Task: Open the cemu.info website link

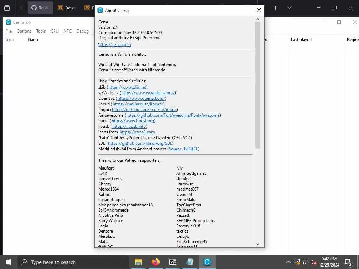Action: click(115, 44)
